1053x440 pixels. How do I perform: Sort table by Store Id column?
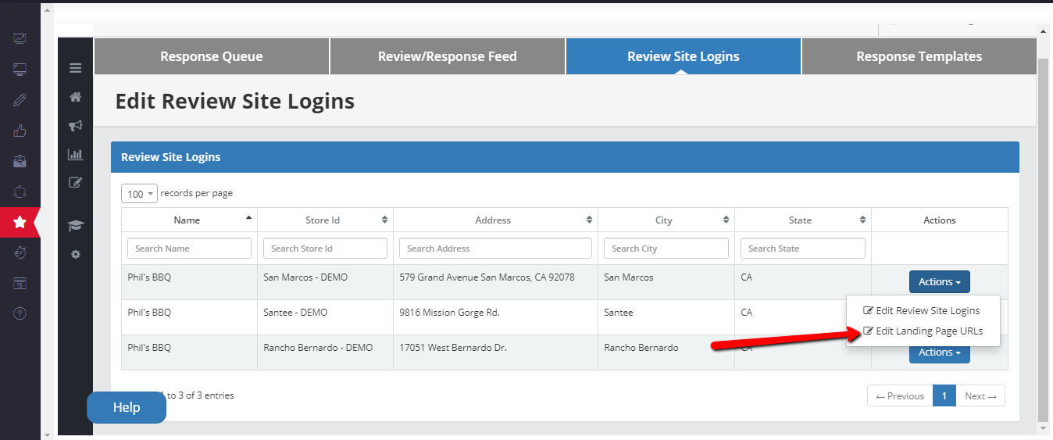[x=325, y=220]
